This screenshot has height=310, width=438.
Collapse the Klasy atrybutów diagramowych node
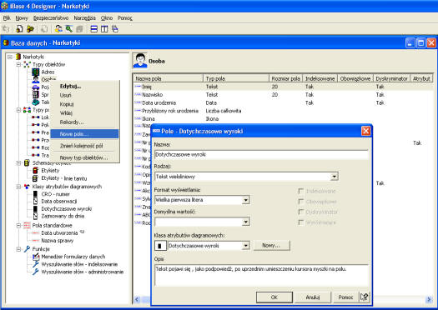click(x=18, y=187)
